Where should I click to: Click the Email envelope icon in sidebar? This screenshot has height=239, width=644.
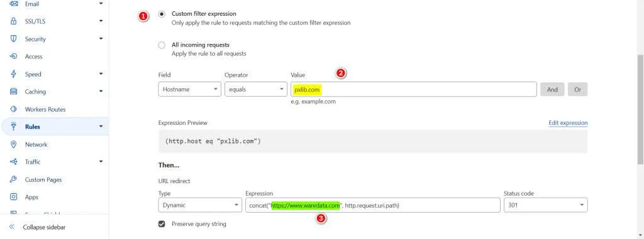click(x=14, y=4)
